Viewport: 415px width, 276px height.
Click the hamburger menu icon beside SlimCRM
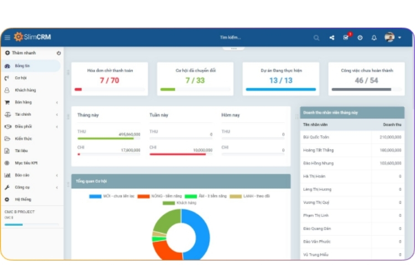click(7, 38)
